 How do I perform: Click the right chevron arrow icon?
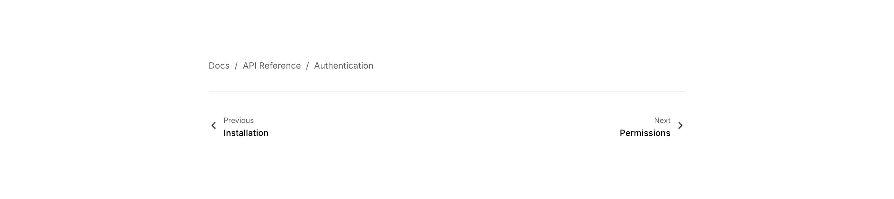pos(680,125)
